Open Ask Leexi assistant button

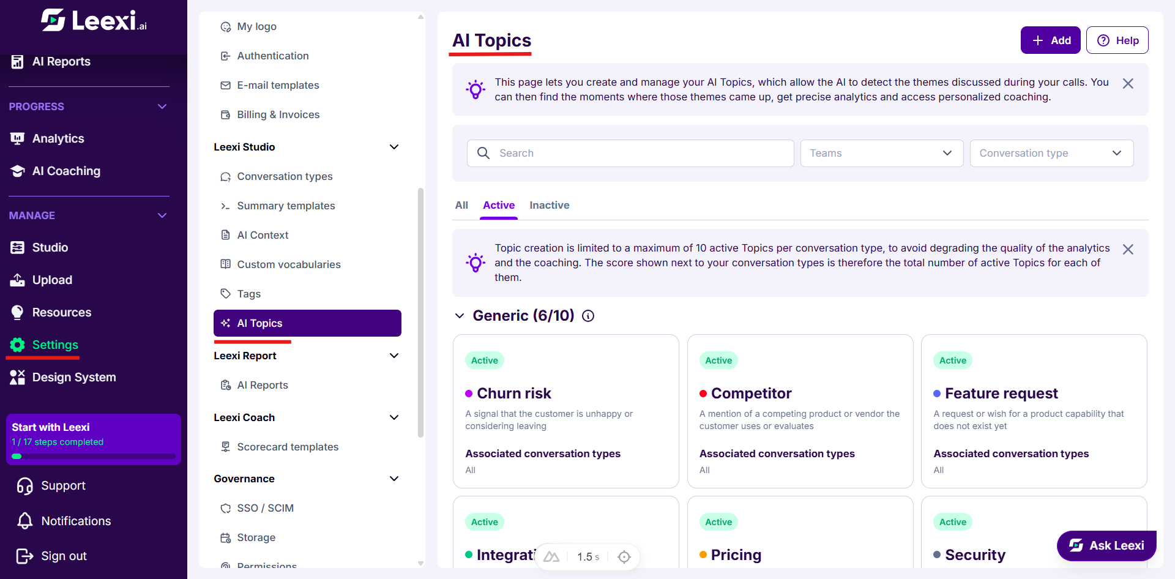tap(1106, 545)
